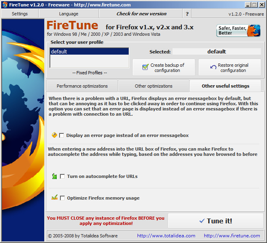Click the checkmark icon beside memory usage option
The width and height of the screenshot is (267, 243).
tap(55, 198)
